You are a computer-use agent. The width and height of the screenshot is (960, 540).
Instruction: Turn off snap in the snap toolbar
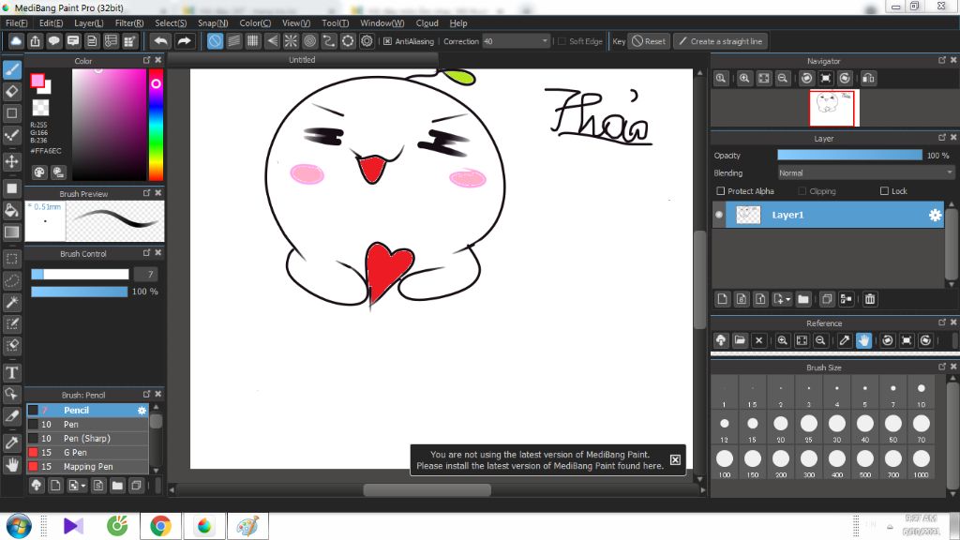coord(215,41)
